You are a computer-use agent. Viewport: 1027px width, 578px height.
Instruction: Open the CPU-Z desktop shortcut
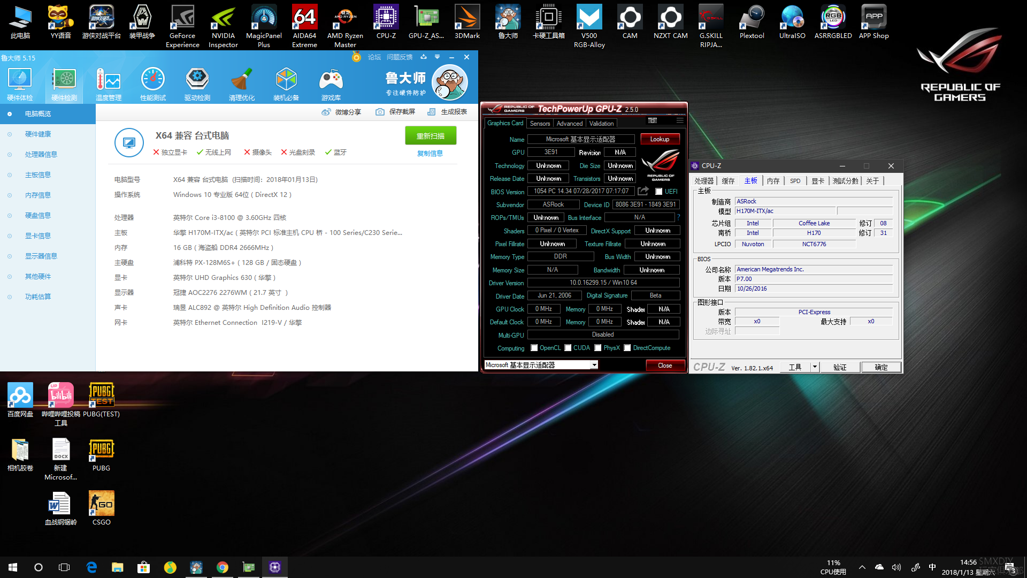point(386,22)
